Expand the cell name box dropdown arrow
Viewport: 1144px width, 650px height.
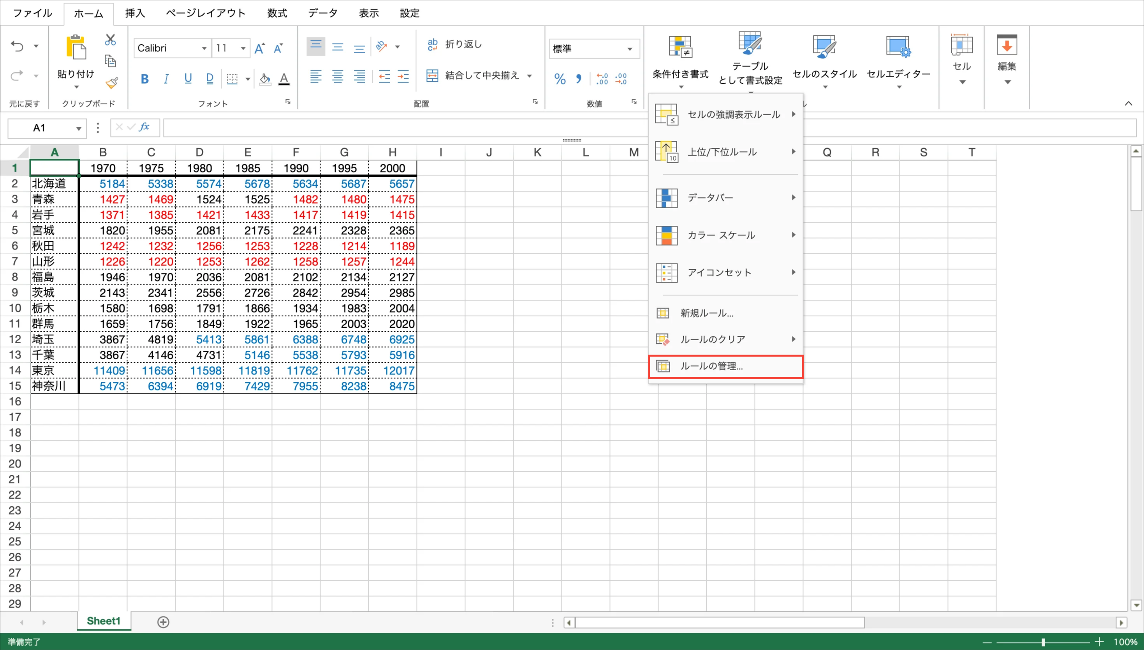pos(79,128)
